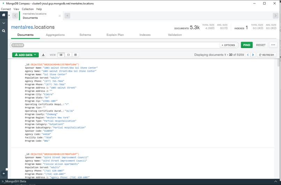The height and width of the screenshot is (185, 281).
Task: Open the Connect menu
Action: tap(6, 9)
